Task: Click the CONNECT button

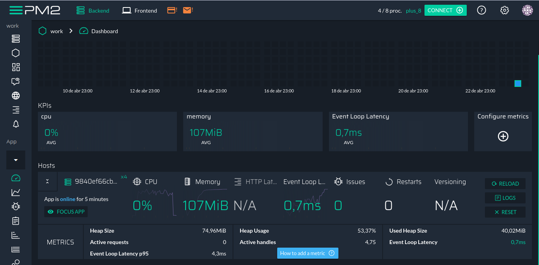Action: click(445, 10)
